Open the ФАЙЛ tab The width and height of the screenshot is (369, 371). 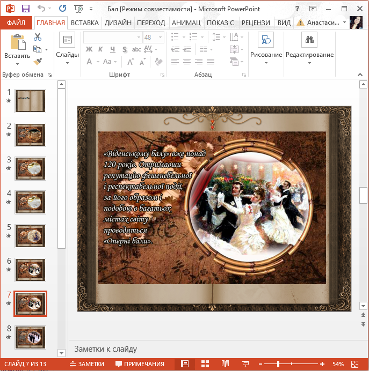16,23
